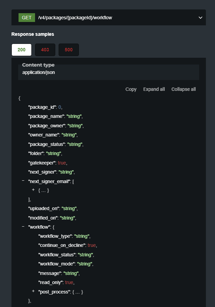Expand the object inside next_signer_email
This screenshot has width=215, height=307.
(x=33, y=190)
